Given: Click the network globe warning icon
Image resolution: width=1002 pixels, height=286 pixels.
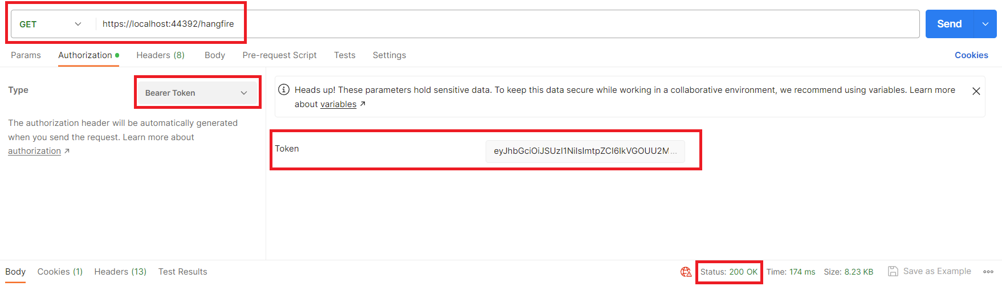Looking at the screenshot, I should [686, 272].
